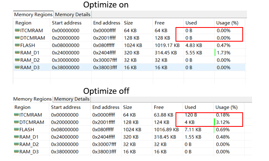Click the DTCMRAM 3.12% usage bar
Image resolution: width=269 pixels, height=161 pixels.
coord(215,122)
